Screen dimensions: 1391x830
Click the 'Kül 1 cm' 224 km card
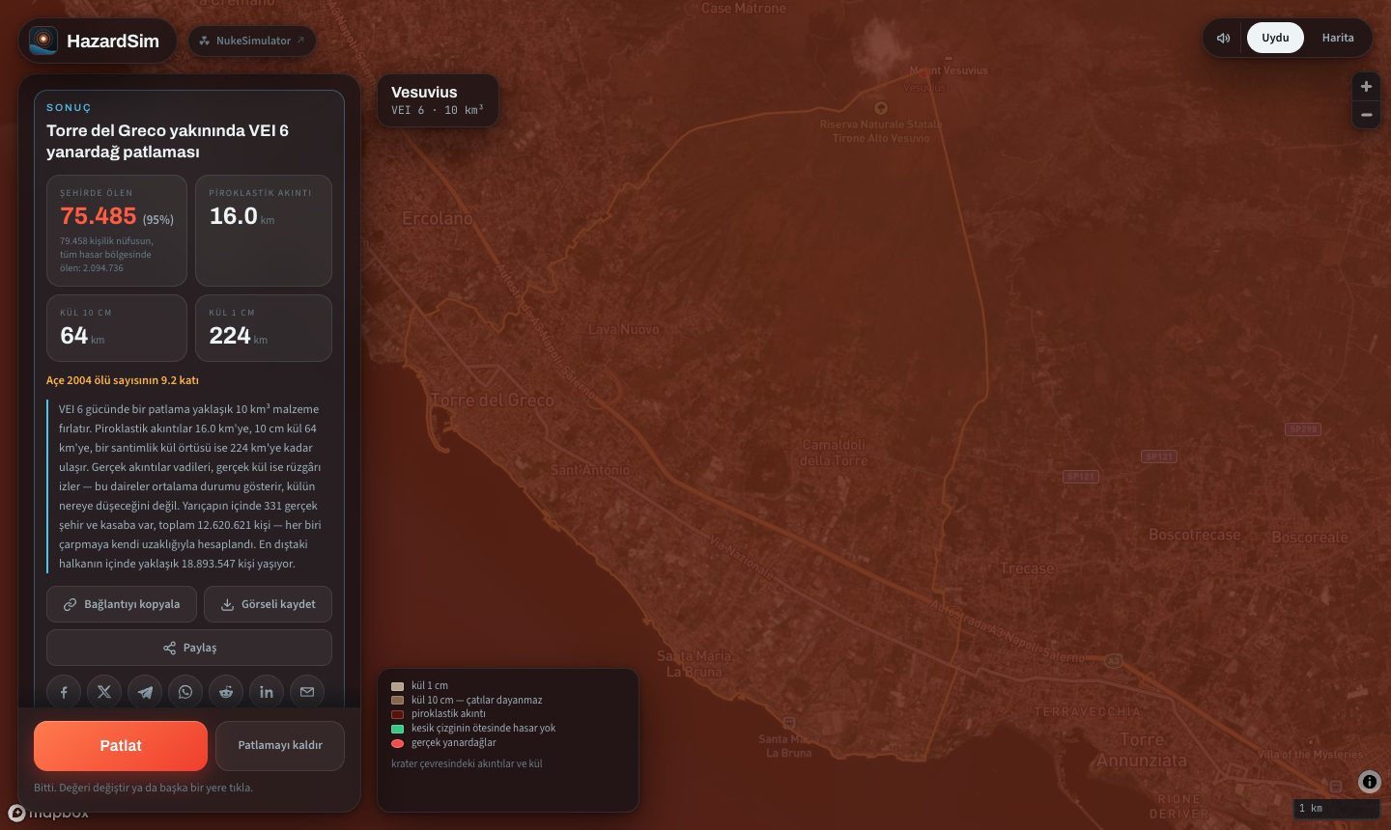click(x=264, y=328)
